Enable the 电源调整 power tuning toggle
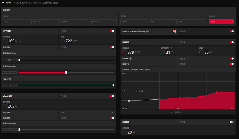239x139 pixels. click(x=232, y=122)
